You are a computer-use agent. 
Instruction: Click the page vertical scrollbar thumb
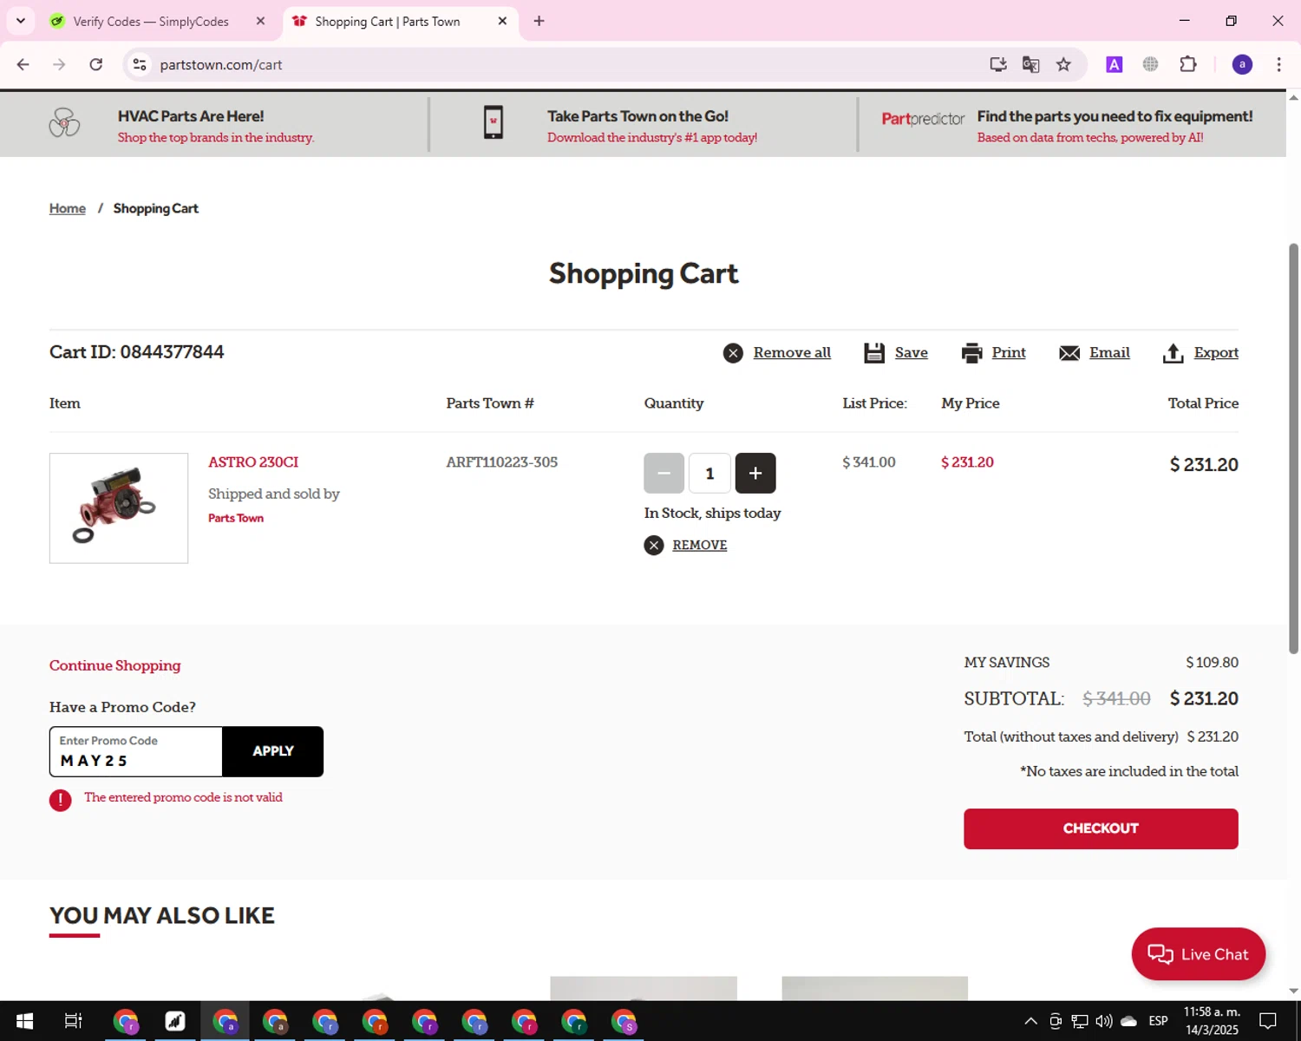(x=1293, y=448)
